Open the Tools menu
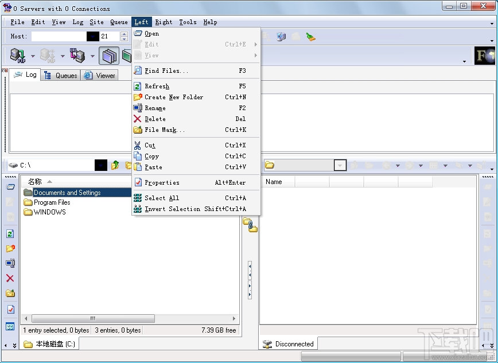Image resolution: width=498 pixels, height=363 pixels. [x=188, y=22]
